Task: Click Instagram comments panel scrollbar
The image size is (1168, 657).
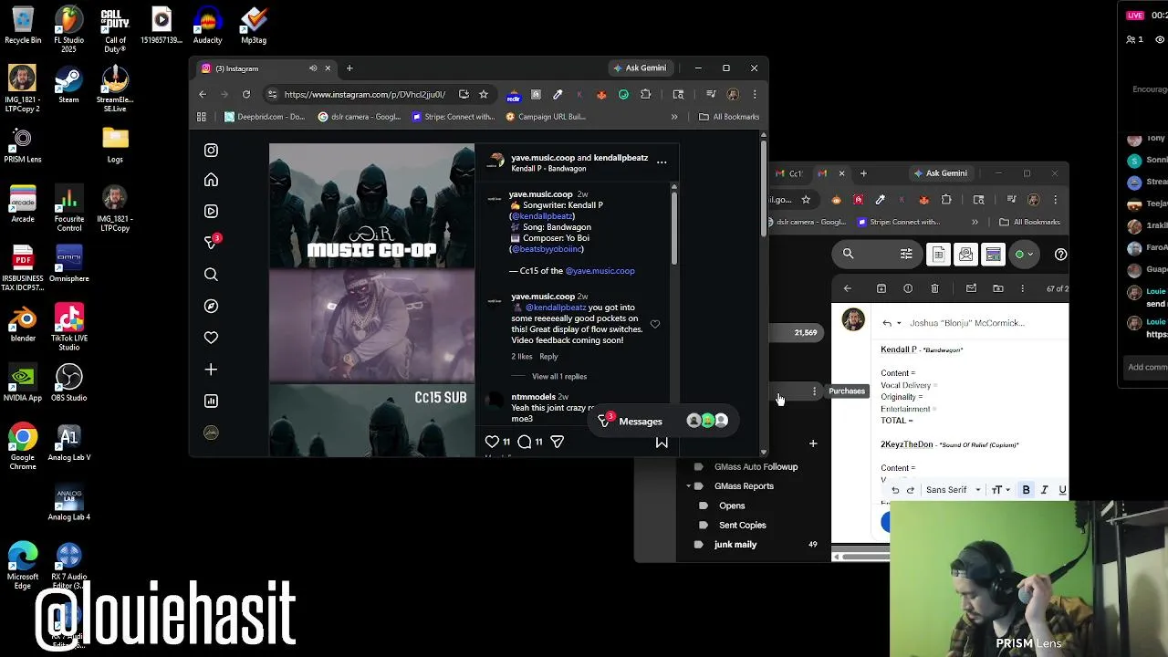Action: click(674, 228)
